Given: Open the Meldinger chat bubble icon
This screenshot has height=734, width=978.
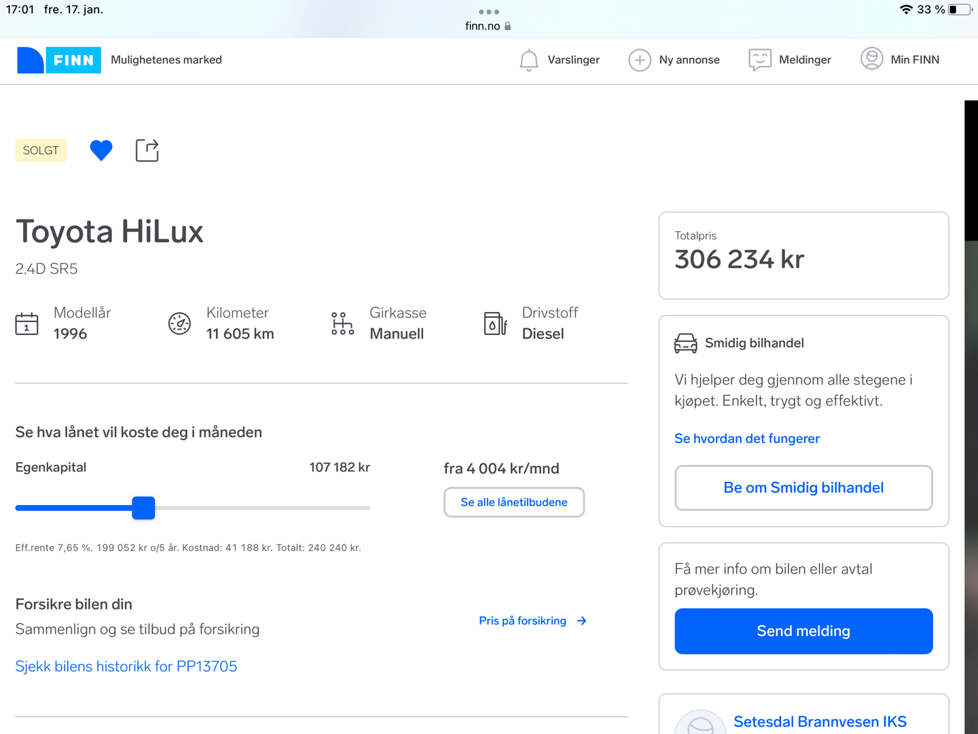Looking at the screenshot, I should (760, 60).
